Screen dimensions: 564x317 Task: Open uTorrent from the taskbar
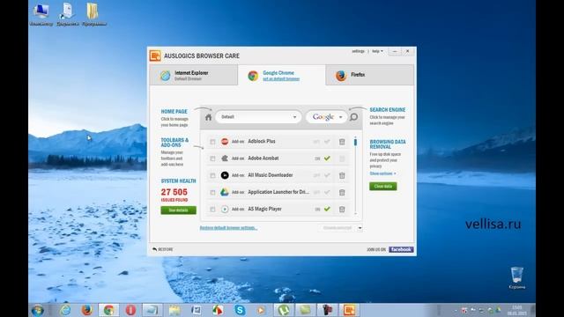click(x=284, y=310)
